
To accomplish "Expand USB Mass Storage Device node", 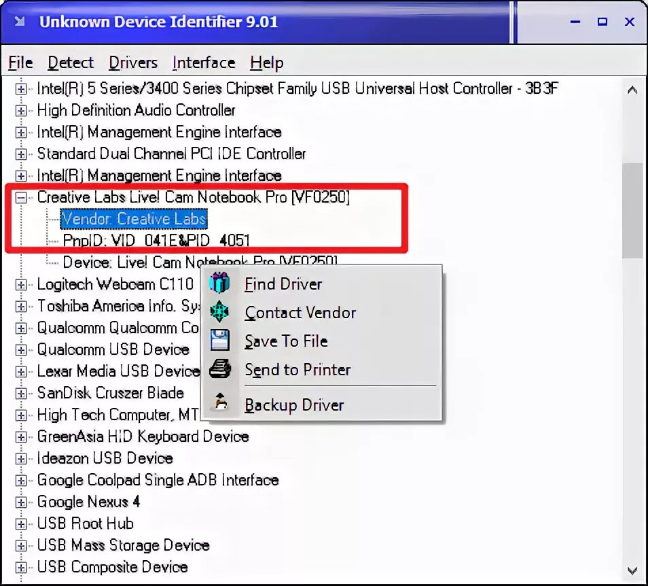I will pyautogui.click(x=21, y=546).
